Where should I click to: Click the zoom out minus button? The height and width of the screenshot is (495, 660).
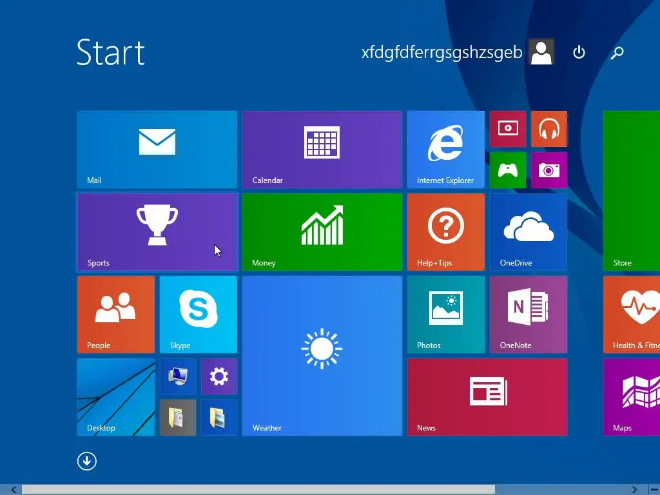click(655, 490)
